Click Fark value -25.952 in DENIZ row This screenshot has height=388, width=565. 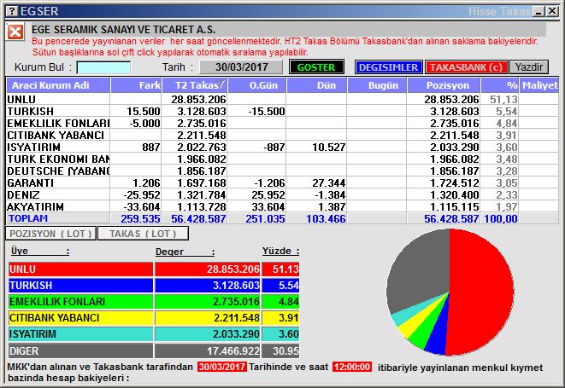pos(142,194)
